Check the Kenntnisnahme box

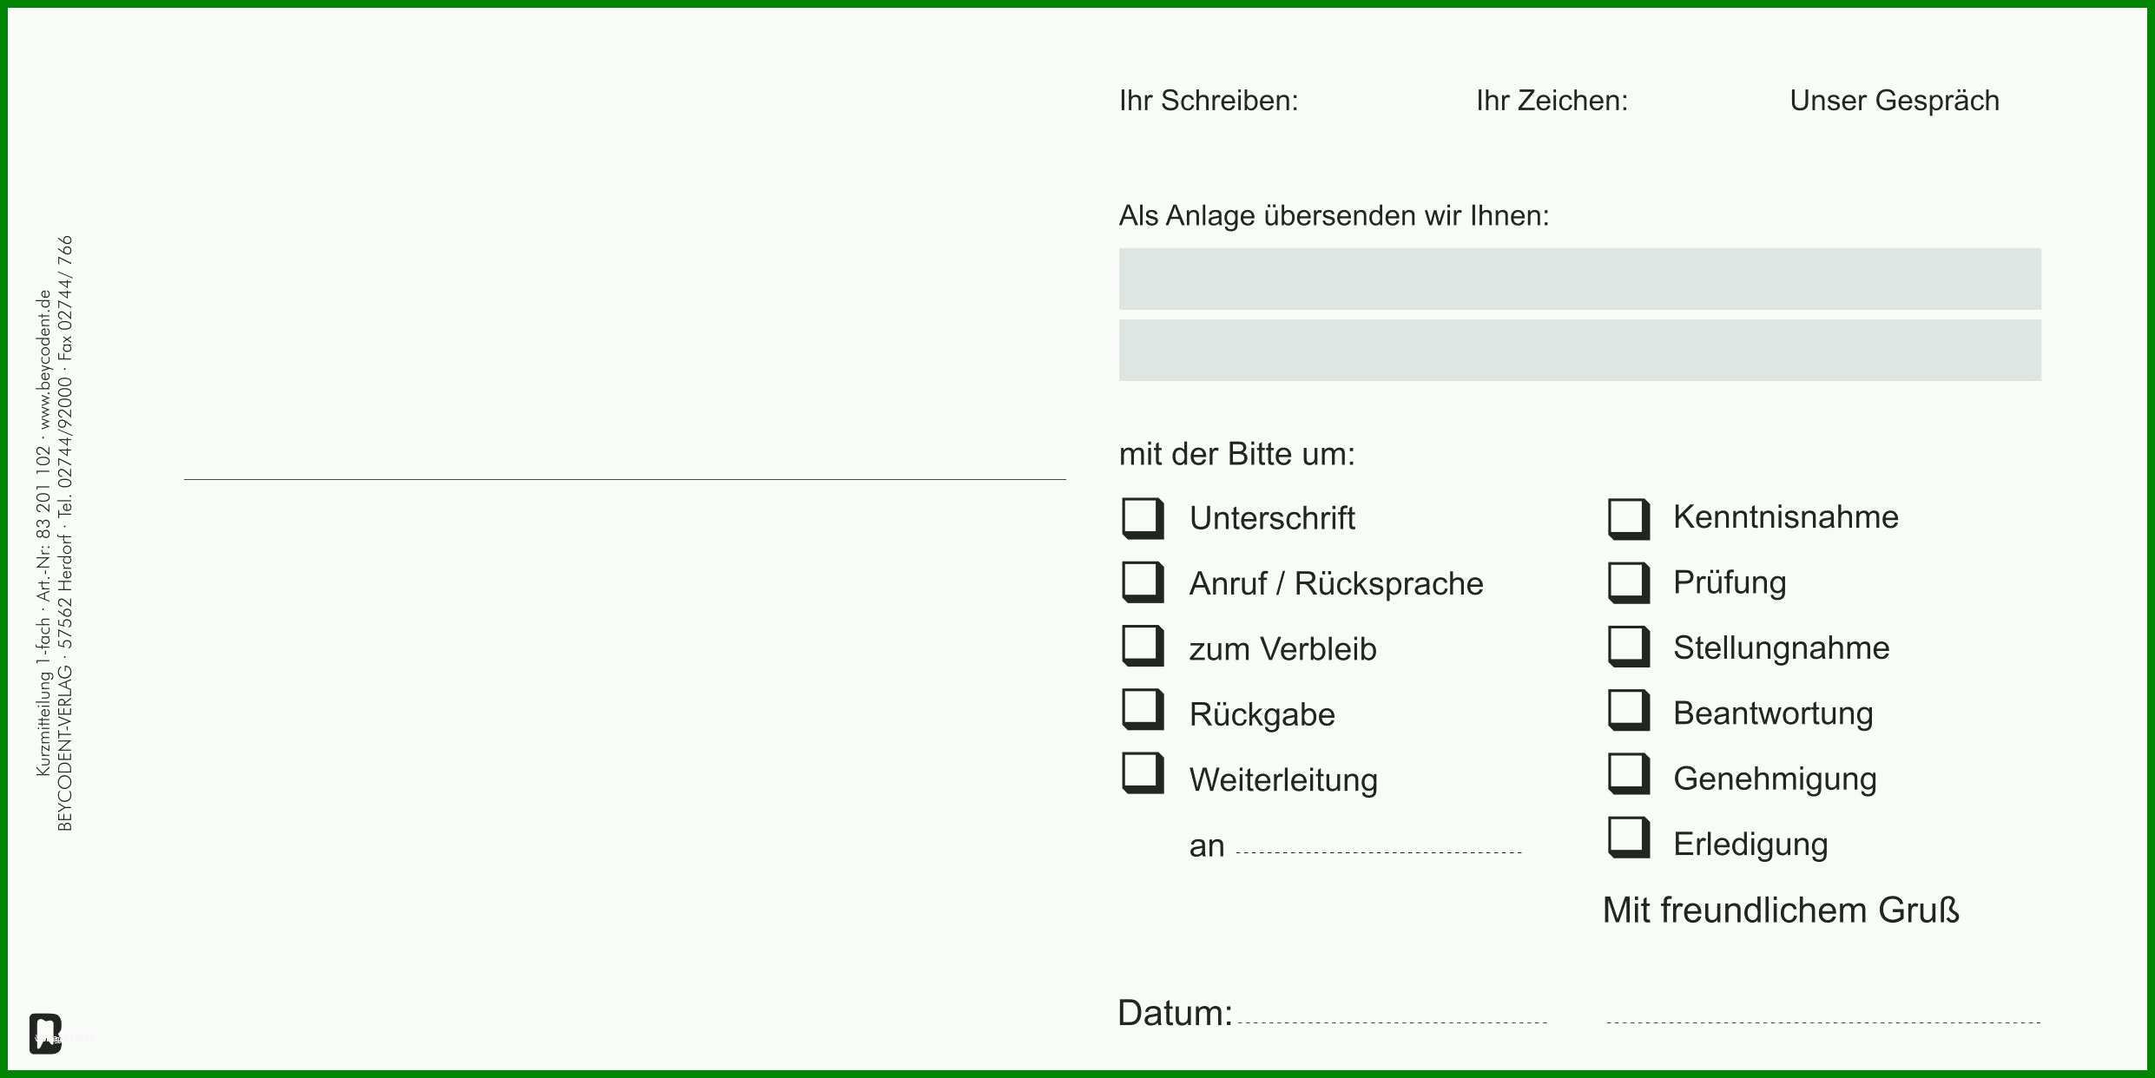1629,519
